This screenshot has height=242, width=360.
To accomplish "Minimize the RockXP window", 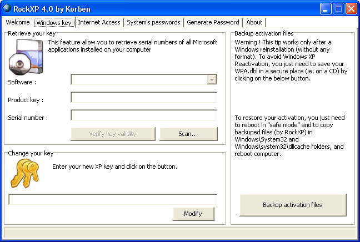I will pos(326,9).
